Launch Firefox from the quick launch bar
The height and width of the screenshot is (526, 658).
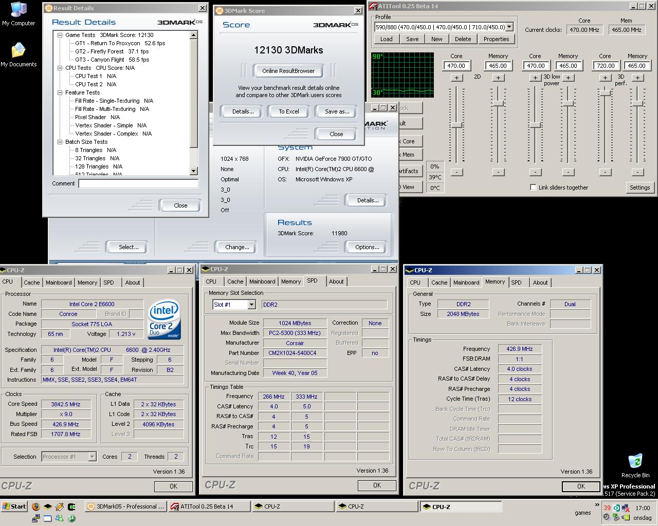pyautogui.click(x=35, y=506)
